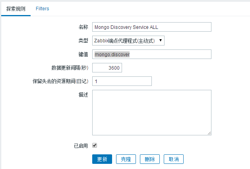Image resolution: width=250 pixels, height=169 pixels.
Task: Click the 键值 field showing mongo.discover
Action: pos(151,54)
